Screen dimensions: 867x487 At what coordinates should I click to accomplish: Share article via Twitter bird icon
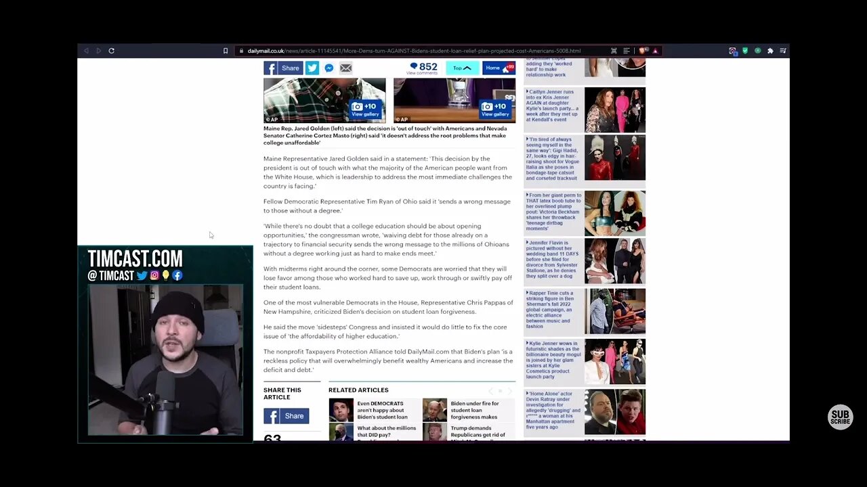[312, 68]
